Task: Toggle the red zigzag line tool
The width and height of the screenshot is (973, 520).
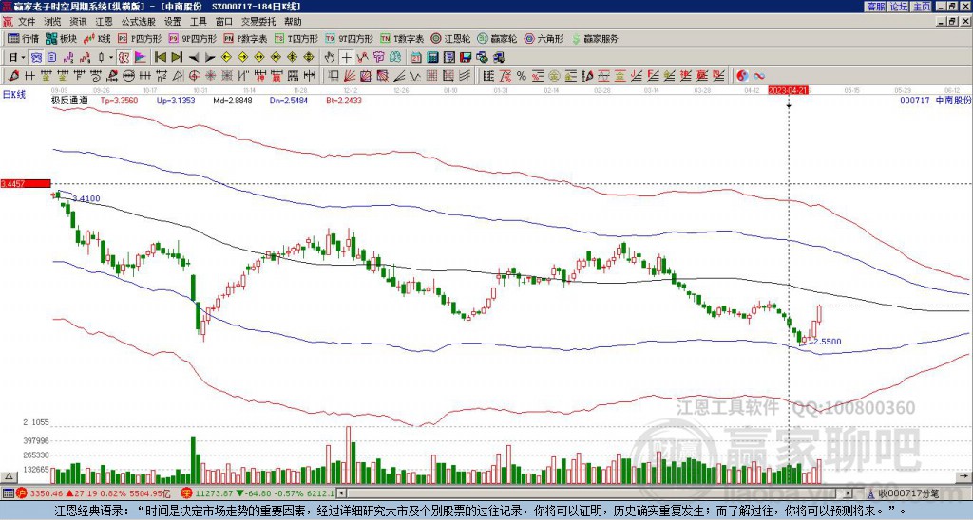Action: [362, 58]
